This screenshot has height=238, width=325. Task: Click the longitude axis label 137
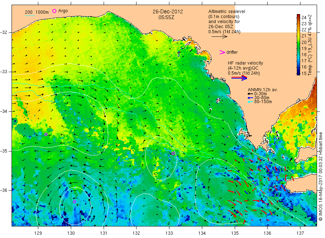(300, 233)
